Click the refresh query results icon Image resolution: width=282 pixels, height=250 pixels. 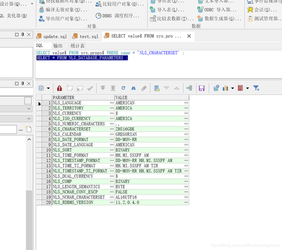click(123, 88)
